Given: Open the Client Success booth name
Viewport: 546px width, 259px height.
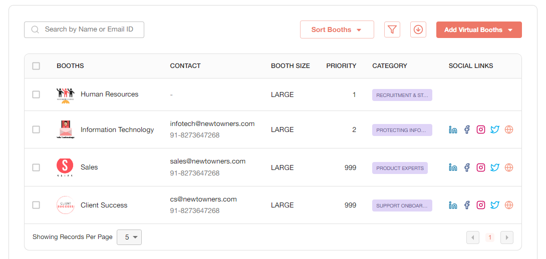Looking at the screenshot, I should click(x=104, y=205).
